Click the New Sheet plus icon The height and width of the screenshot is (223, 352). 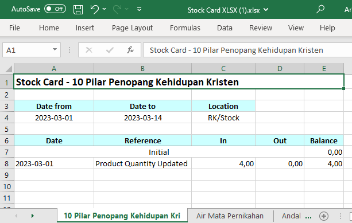click(x=324, y=216)
